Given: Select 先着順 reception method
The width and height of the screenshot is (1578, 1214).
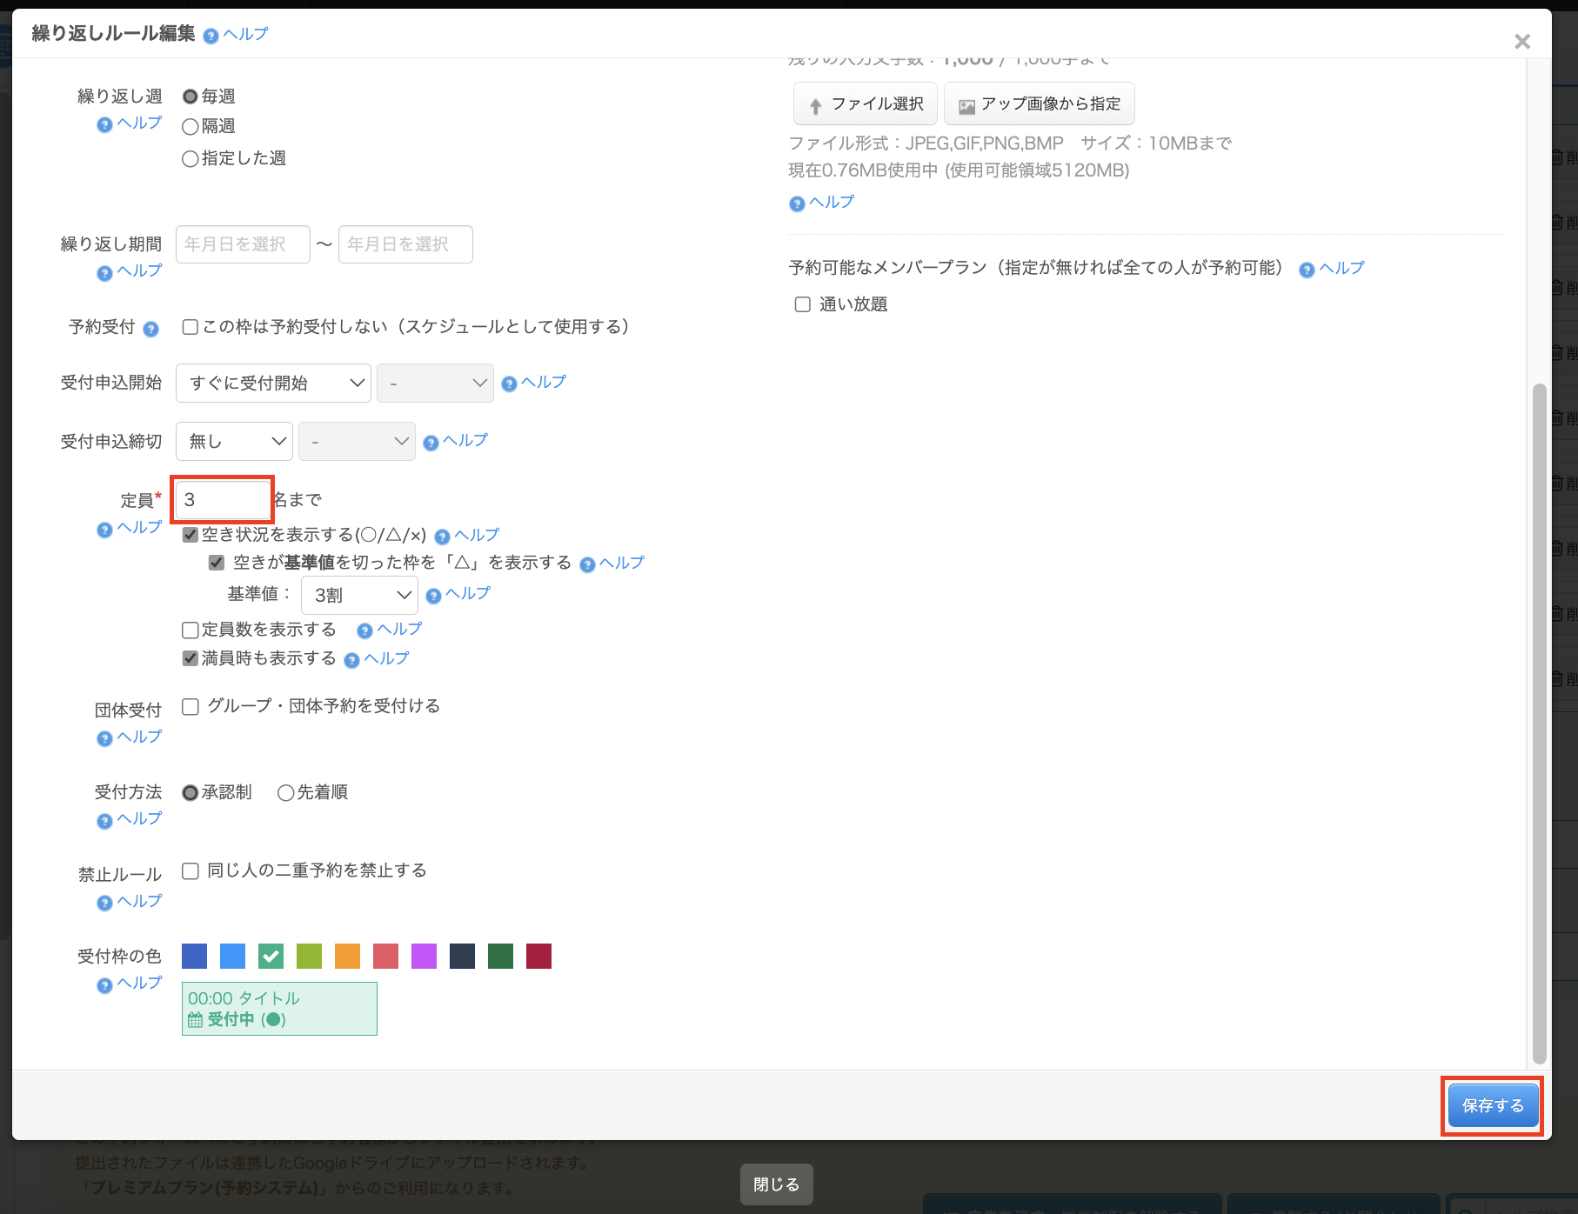Looking at the screenshot, I should (285, 793).
